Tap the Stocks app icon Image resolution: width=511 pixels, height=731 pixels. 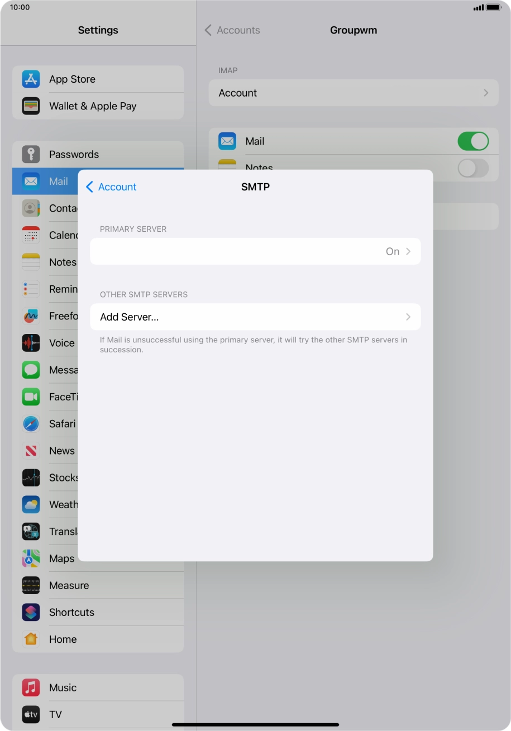click(31, 478)
